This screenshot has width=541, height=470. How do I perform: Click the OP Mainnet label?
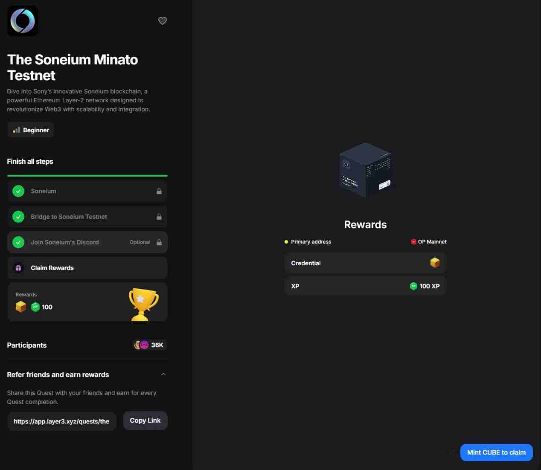click(x=432, y=242)
